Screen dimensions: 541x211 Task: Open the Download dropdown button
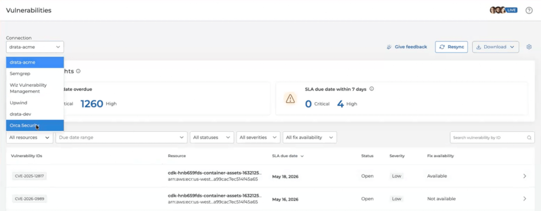495,47
